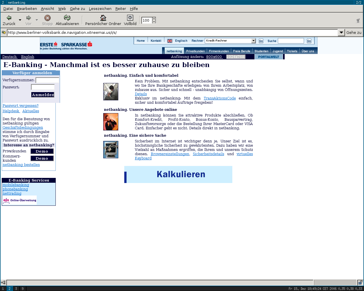Image resolution: width=364 pixels, height=291 pixels.
Task: Open the Bearbeiten menu
Action: [27, 9]
